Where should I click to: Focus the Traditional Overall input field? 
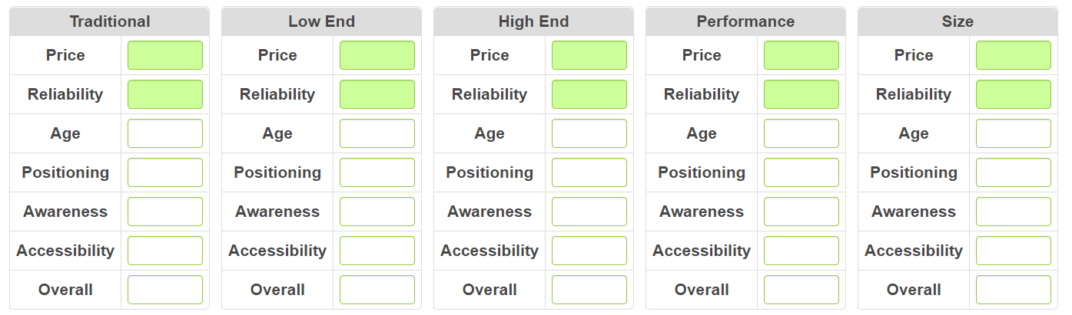(x=165, y=290)
